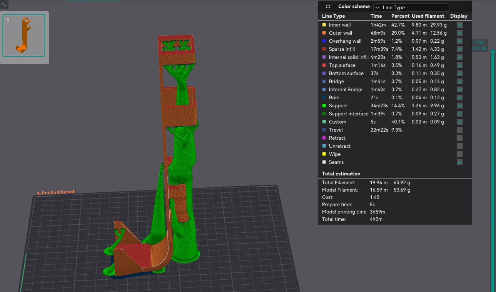Image resolution: width=496 pixels, height=292 pixels.
Task: Click the yellow Inner wall color swatch
Action: 324,25
